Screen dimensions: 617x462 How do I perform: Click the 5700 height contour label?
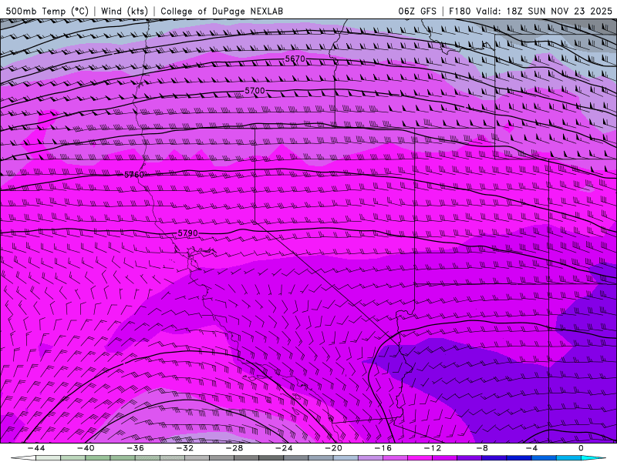pyautogui.click(x=255, y=91)
